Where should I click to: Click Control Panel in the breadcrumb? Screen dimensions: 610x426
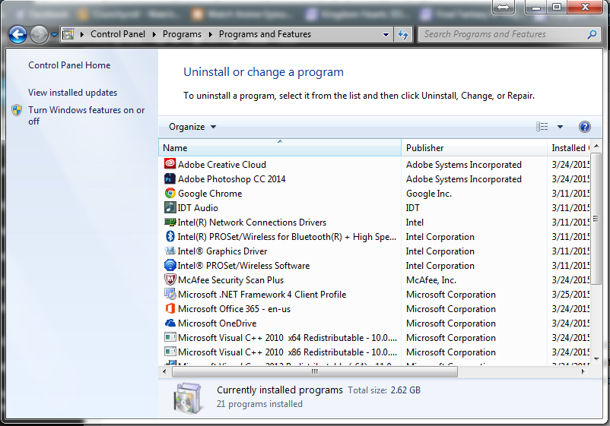click(117, 34)
